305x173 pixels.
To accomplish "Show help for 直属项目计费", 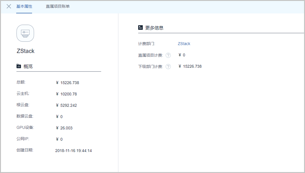I will pyautogui.click(x=168, y=55).
